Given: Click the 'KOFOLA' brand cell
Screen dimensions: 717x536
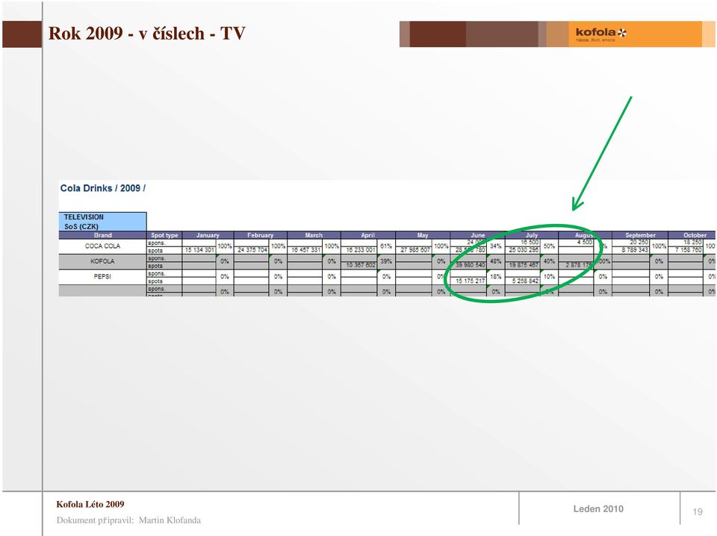Looking at the screenshot, I should click(x=102, y=261).
